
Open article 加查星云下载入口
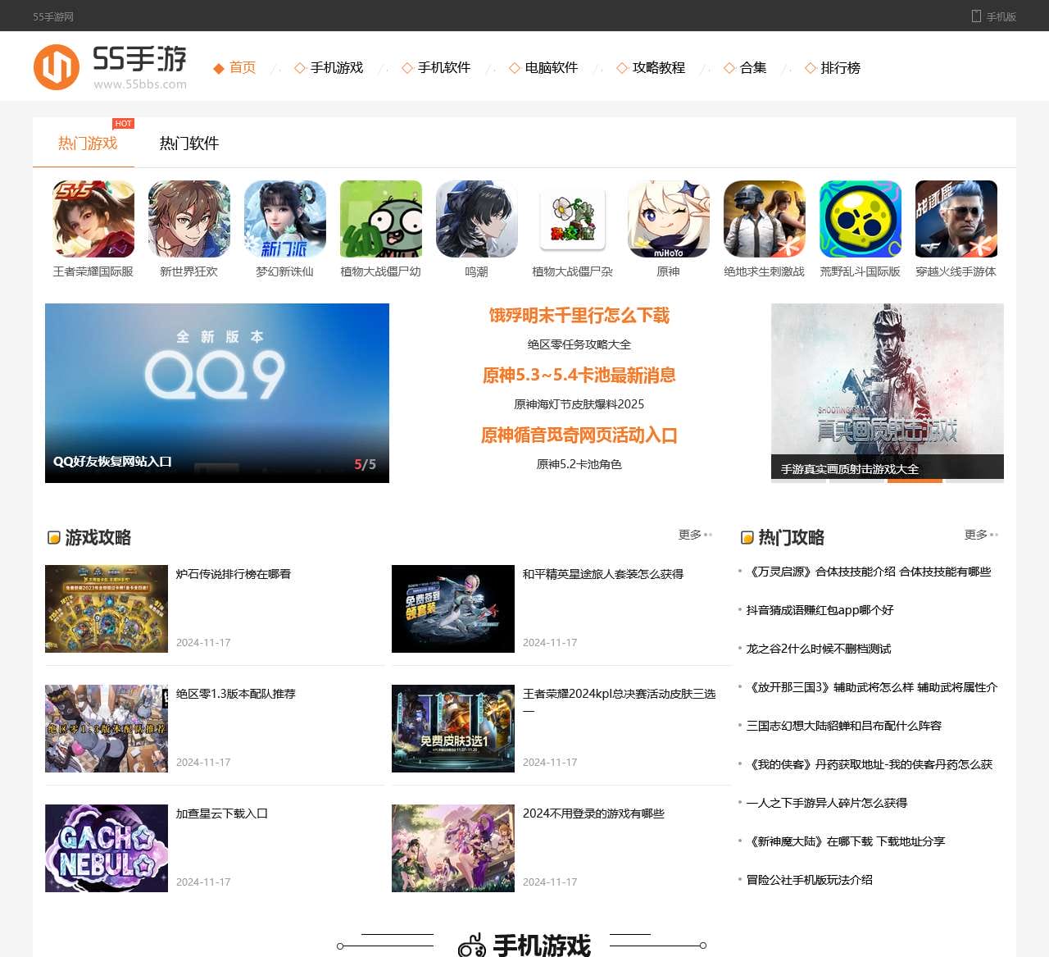click(x=222, y=813)
